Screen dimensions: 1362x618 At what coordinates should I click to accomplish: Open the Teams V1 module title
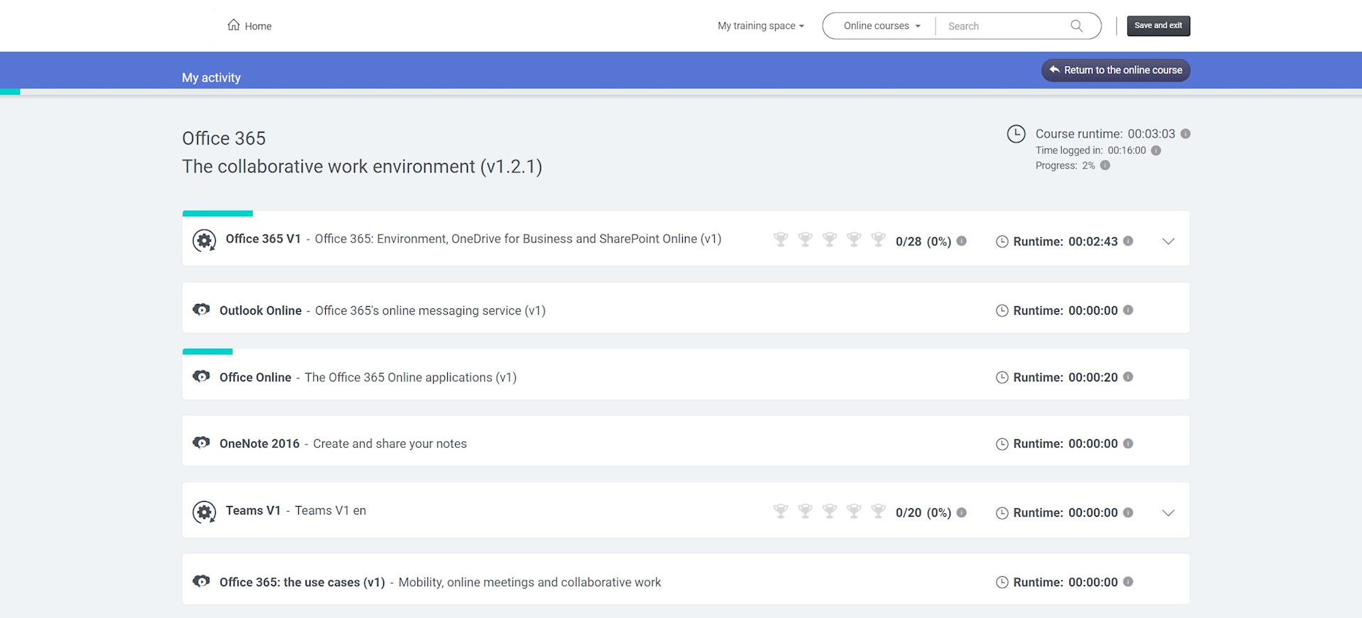click(253, 510)
